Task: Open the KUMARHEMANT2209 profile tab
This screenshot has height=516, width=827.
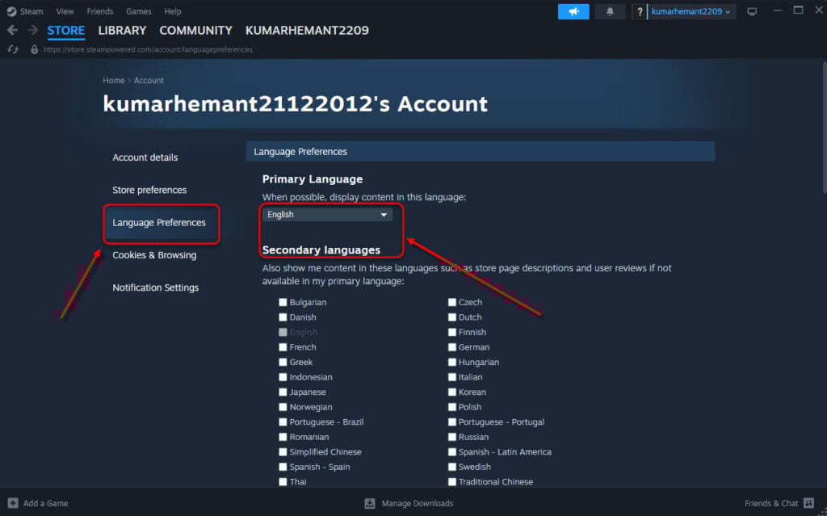Action: (307, 30)
